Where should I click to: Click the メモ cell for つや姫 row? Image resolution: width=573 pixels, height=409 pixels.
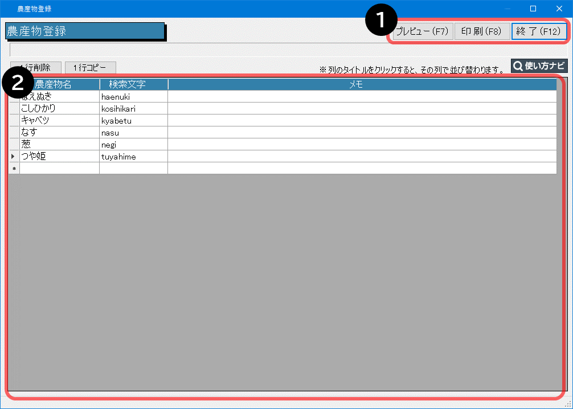pyautogui.click(x=362, y=156)
